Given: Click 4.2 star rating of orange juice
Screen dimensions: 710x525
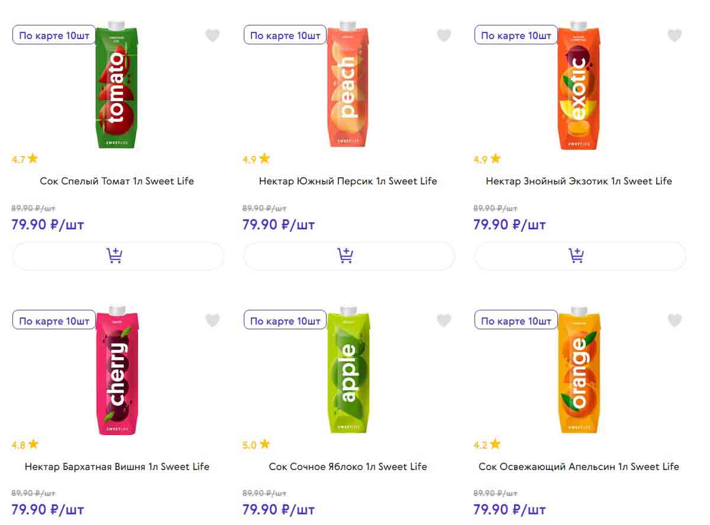Looking at the screenshot, I should (487, 445).
